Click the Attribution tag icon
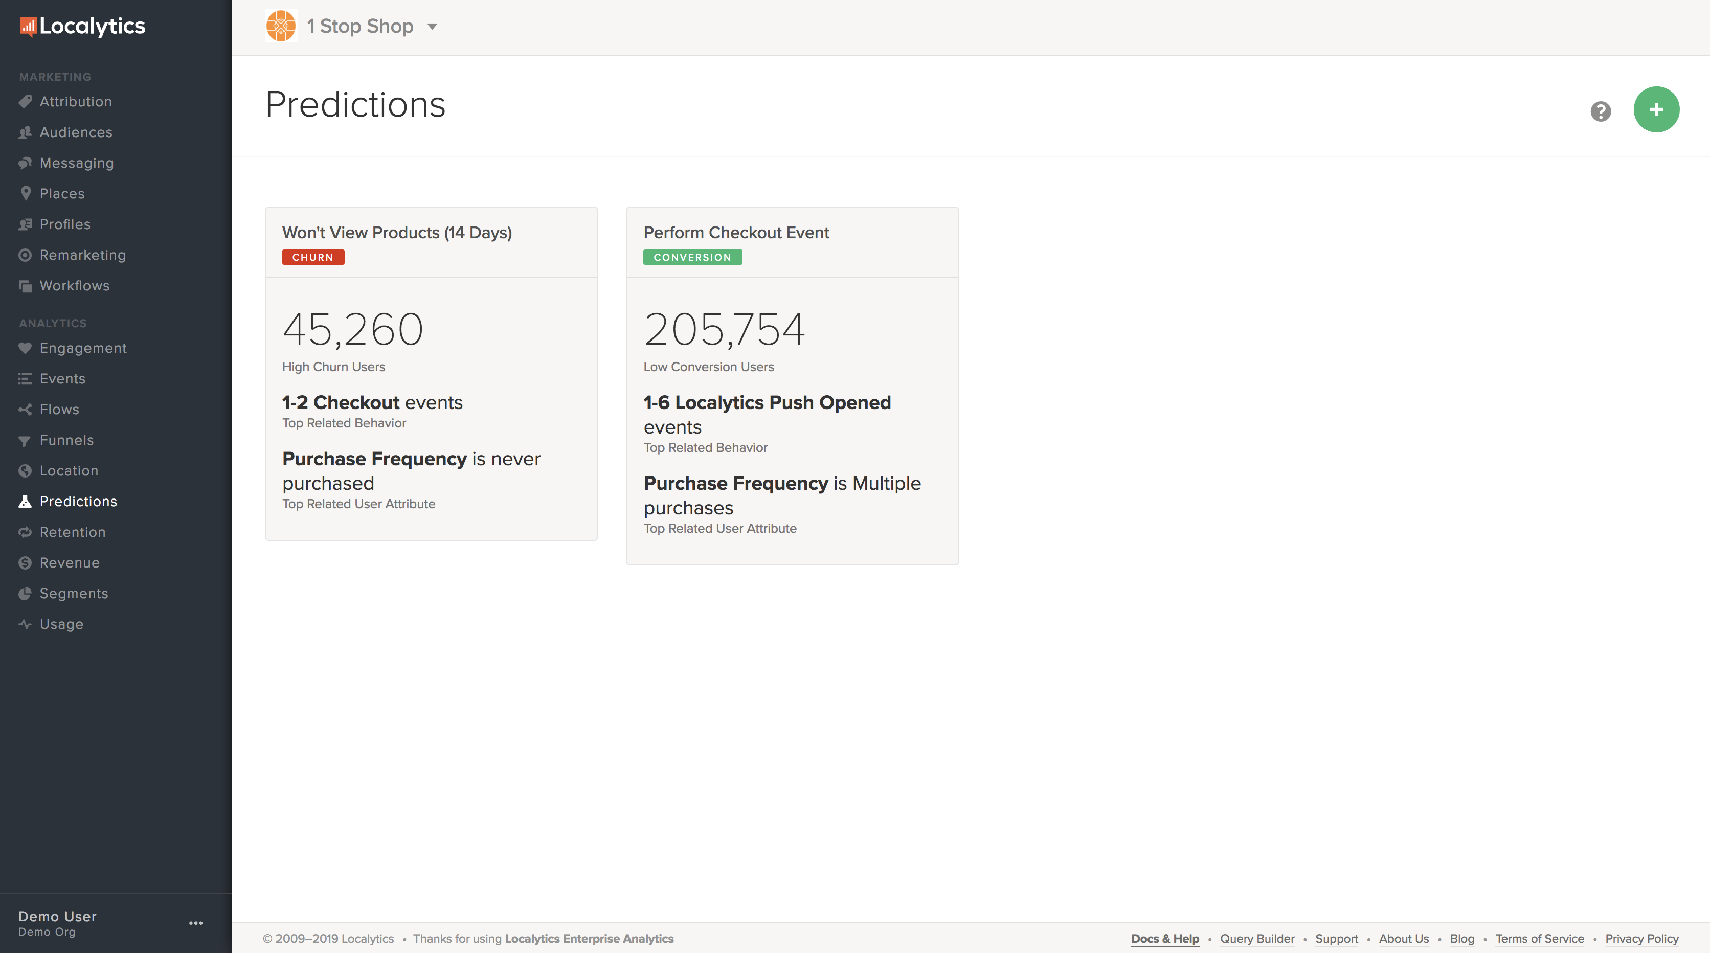 [x=25, y=102]
